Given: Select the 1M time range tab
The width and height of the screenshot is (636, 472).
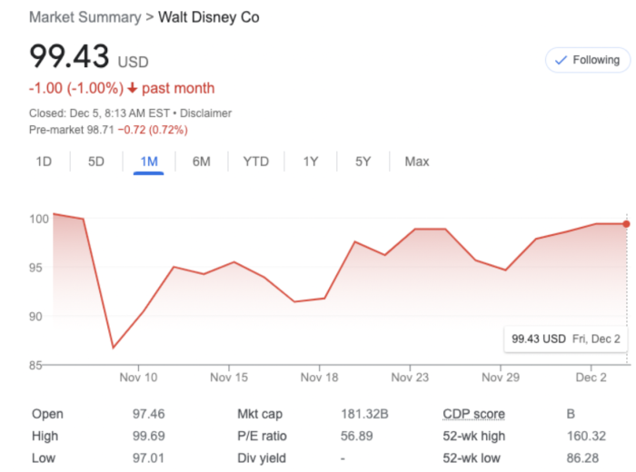Looking at the screenshot, I should 148,162.
